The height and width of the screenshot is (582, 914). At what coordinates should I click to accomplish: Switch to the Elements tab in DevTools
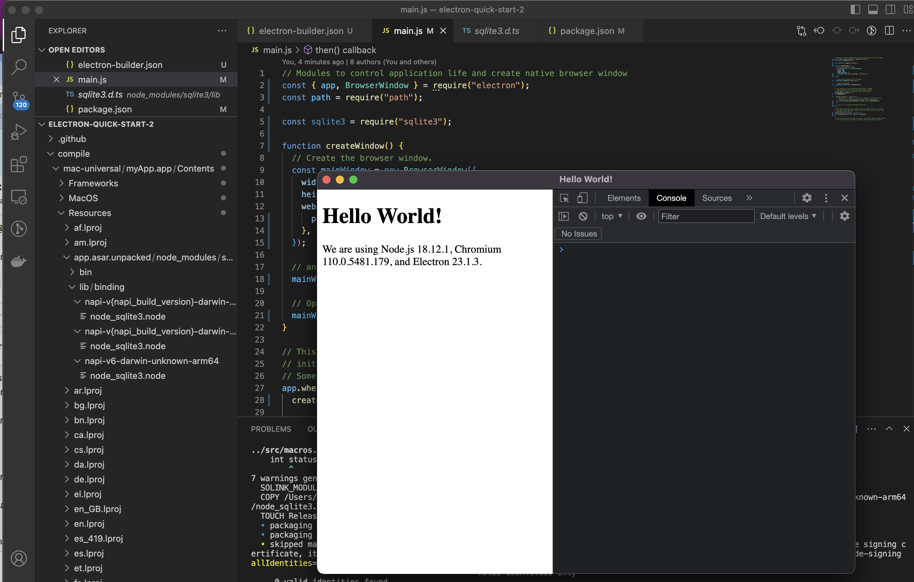pyautogui.click(x=624, y=198)
